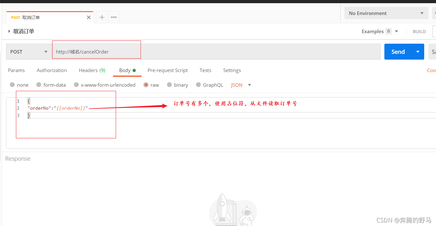The image size is (436, 226).
Task: Open the Examples dropdown
Action: click(x=380, y=31)
